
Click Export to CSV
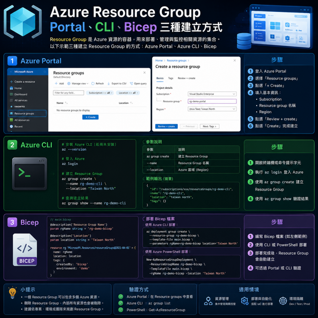(117, 84)
